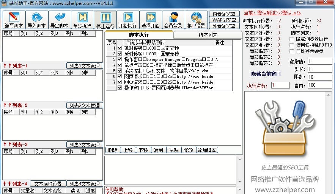
Task: Open 换IP设置 settings icon
Action: tap(197, 20)
